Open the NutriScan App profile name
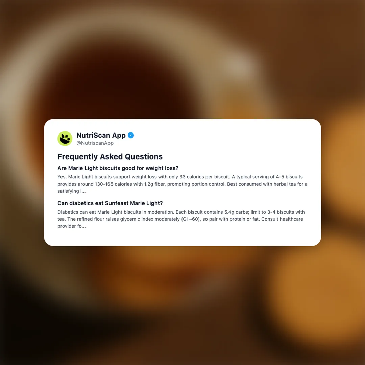Screen dimensions: 365x365 tap(101, 135)
